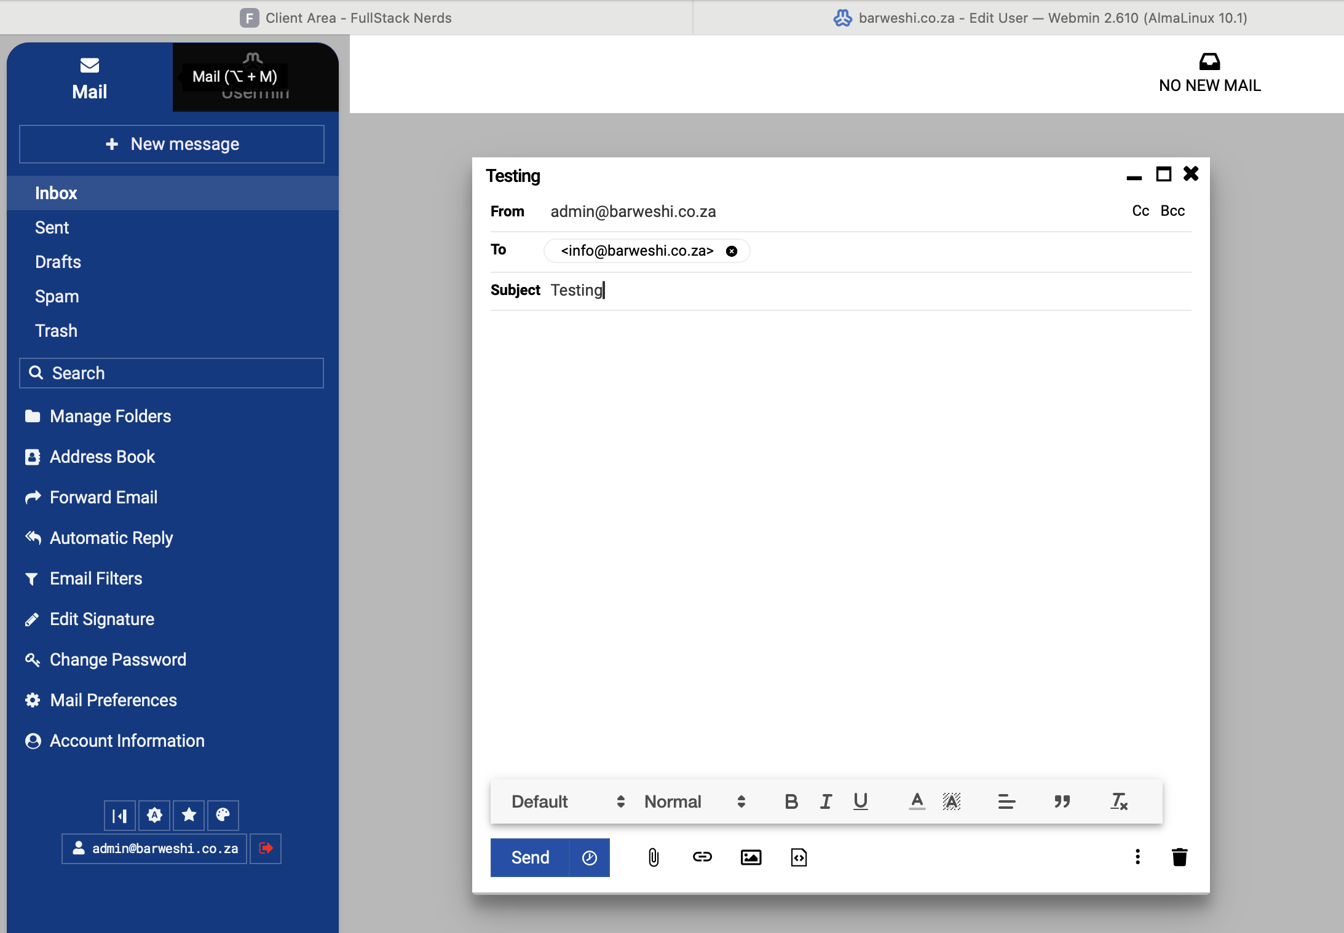Click the attach file paperclip icon
The image size is (1344, 933).
coord(654,857)
